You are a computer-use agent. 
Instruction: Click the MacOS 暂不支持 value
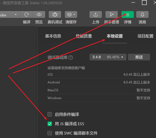(143, 90)
